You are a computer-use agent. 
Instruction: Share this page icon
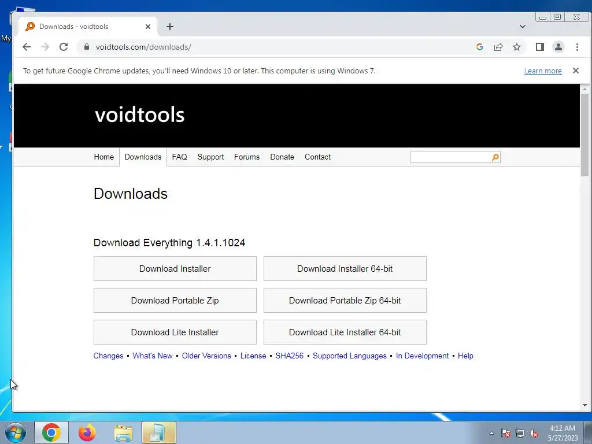(x=498, y=47)
